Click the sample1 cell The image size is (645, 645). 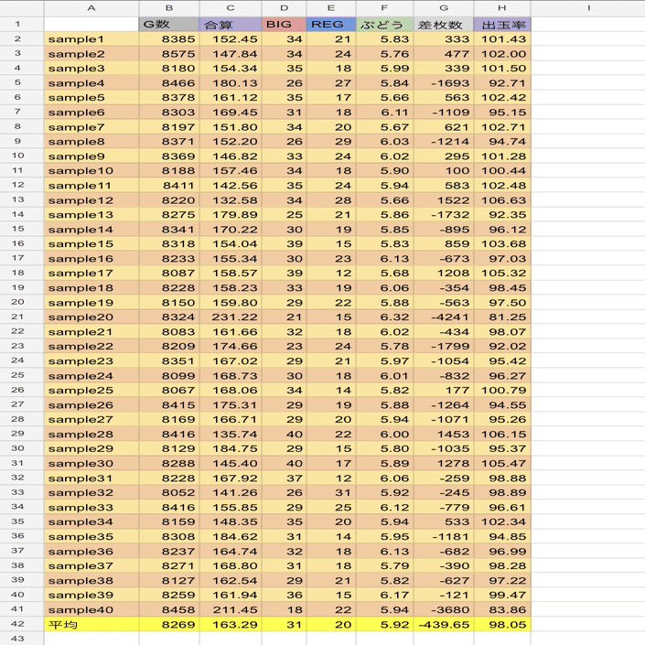[x=91, y=39]
